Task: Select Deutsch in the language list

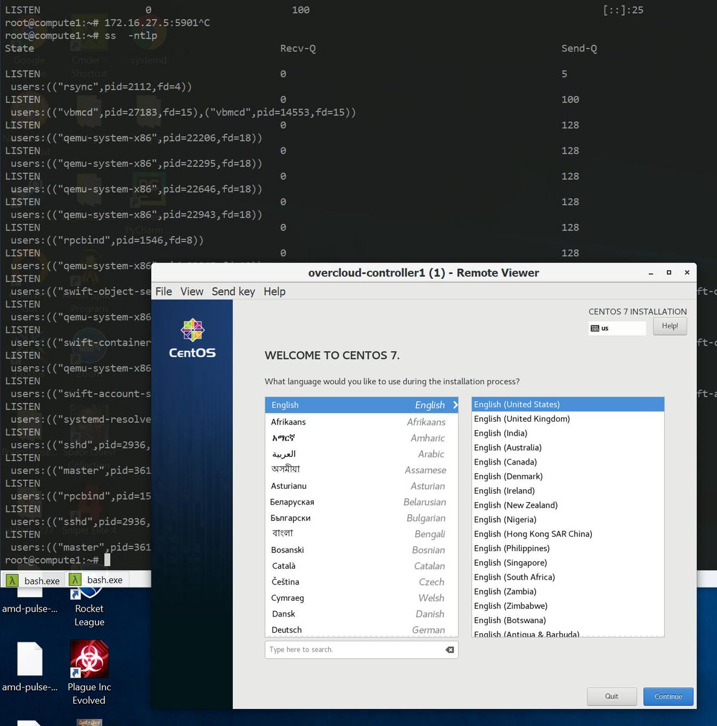Action: click(x=362, y=630)
